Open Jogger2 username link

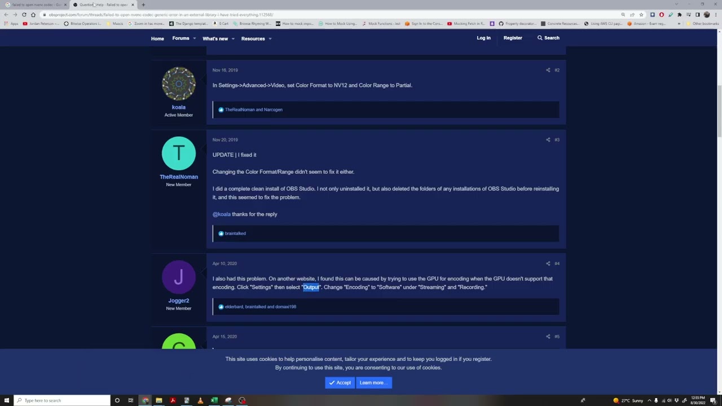[178, 301]
